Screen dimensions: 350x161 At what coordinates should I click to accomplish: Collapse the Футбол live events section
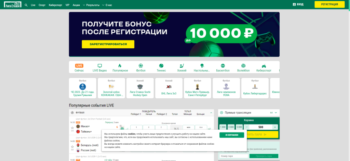click(x=211, y=113)
